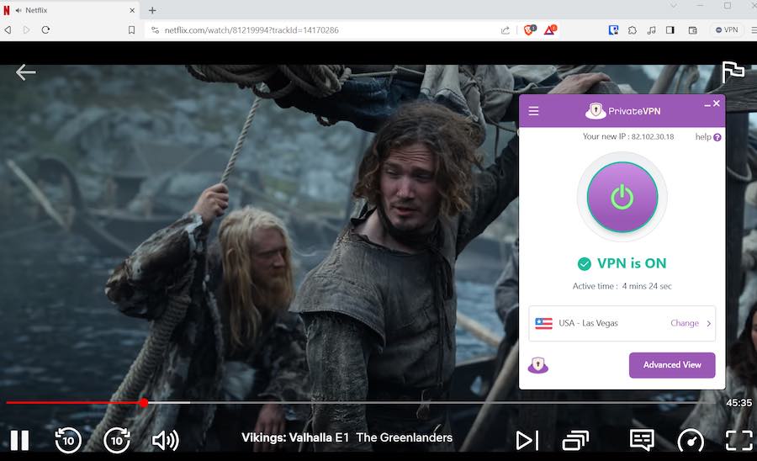Screen dimensions: 757x461
Task: Click the netflix.com address bar
Action: [251, 30]
